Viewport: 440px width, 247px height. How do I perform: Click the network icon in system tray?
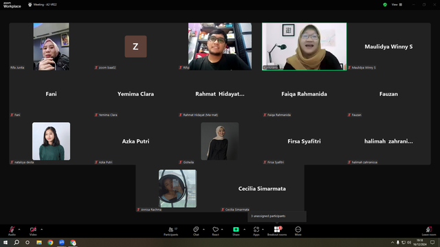tap(404, 242)
